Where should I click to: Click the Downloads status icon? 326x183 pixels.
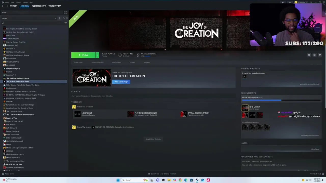149,174
